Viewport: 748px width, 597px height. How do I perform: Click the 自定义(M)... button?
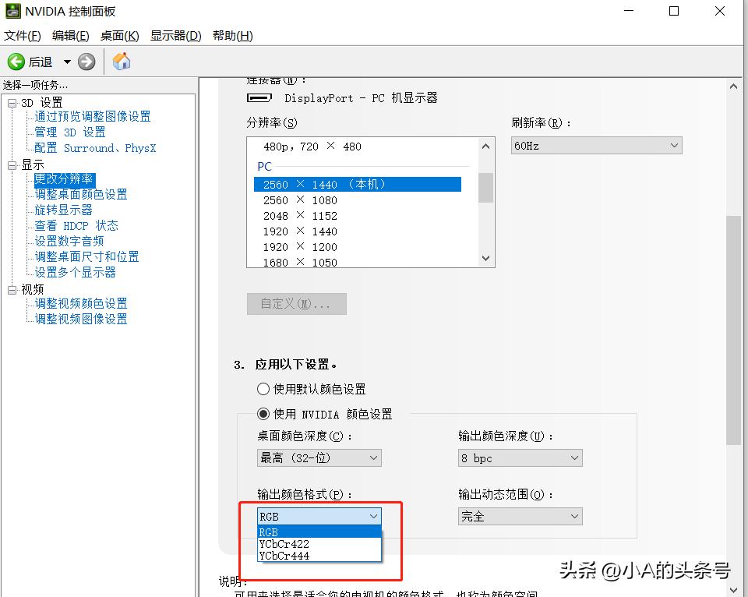click(x=296, y=304)
